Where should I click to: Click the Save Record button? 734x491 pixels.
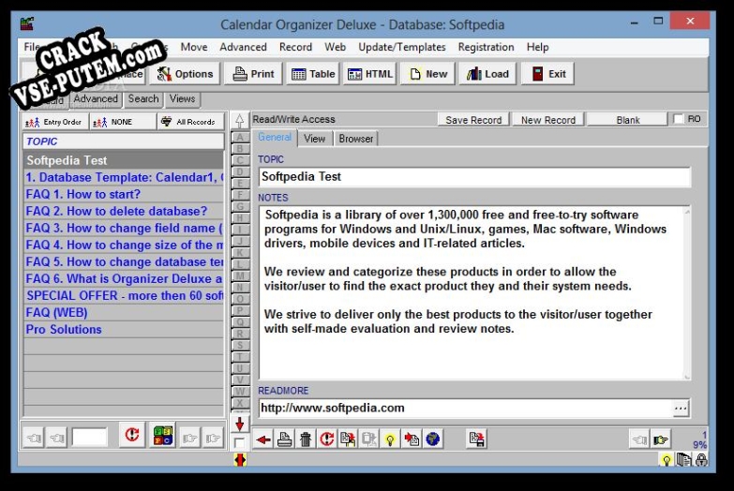coord(473,120)
